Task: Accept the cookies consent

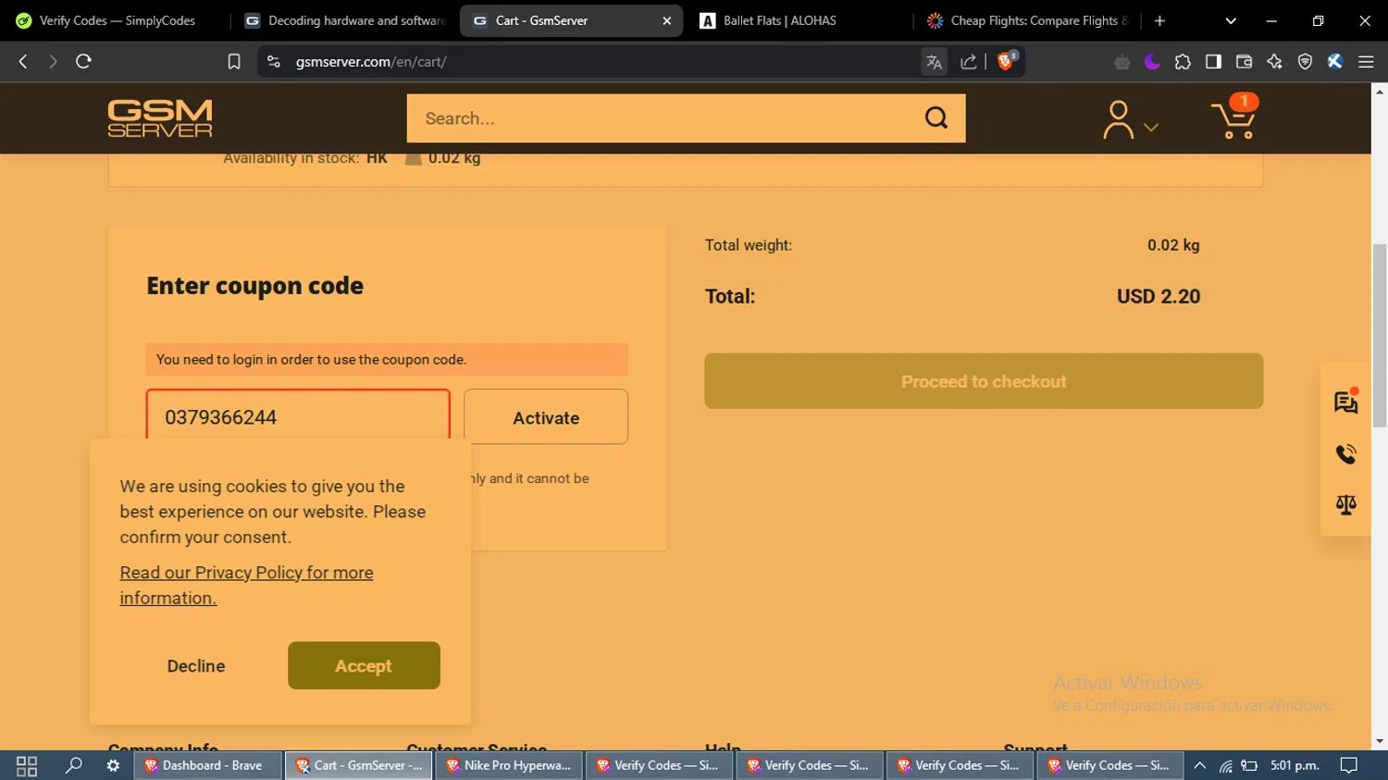Action: (364, 665)
